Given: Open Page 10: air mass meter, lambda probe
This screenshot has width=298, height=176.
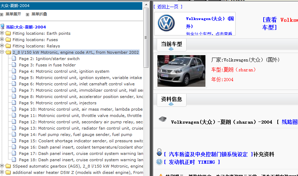Looking at the screenshot, I should (81, 109).
